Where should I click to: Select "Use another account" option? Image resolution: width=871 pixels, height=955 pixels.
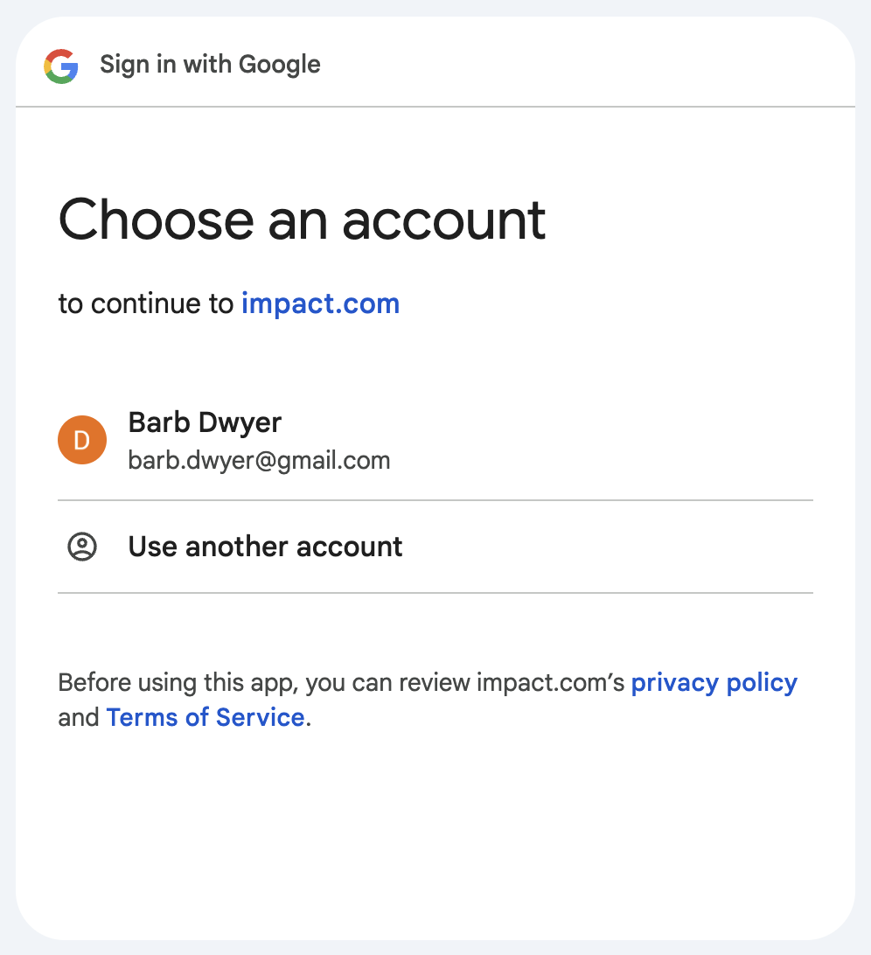pos(265,547)
